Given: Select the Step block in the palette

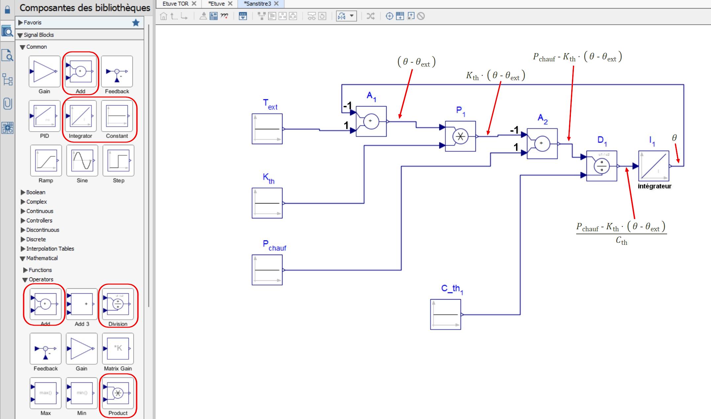Looking at the screenshot, I should [x=119, y=160].
